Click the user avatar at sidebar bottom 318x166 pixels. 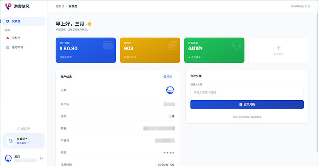tap(8, 158)
